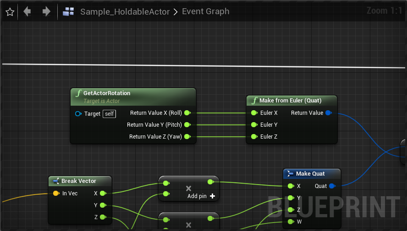407x231 pixels.
Task: Click the favorite star bookmark icon
Action: (x=10, y=12)
